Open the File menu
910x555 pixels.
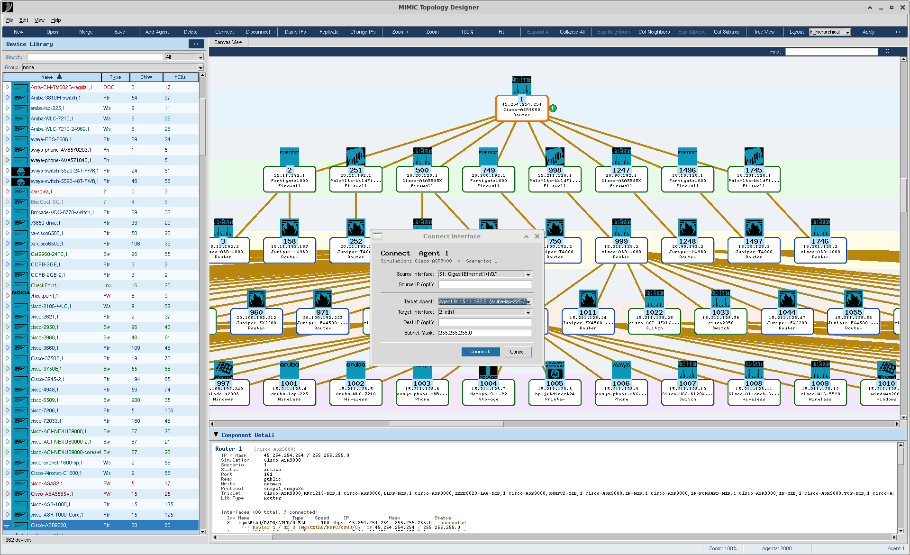click(x=9, y=20)
